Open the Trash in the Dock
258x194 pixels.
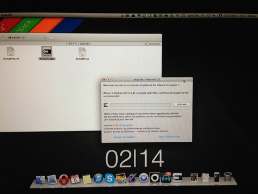coord(228,177)
